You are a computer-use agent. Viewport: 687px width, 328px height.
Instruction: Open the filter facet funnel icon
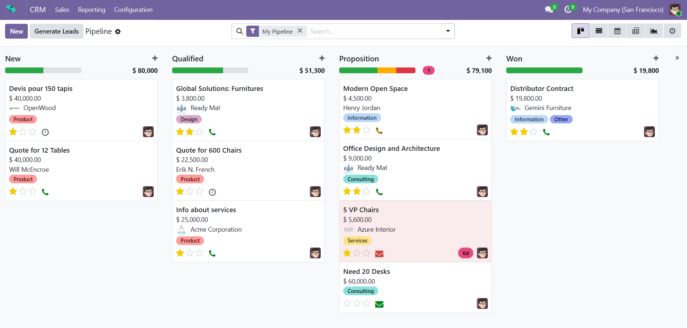point(253,31)
